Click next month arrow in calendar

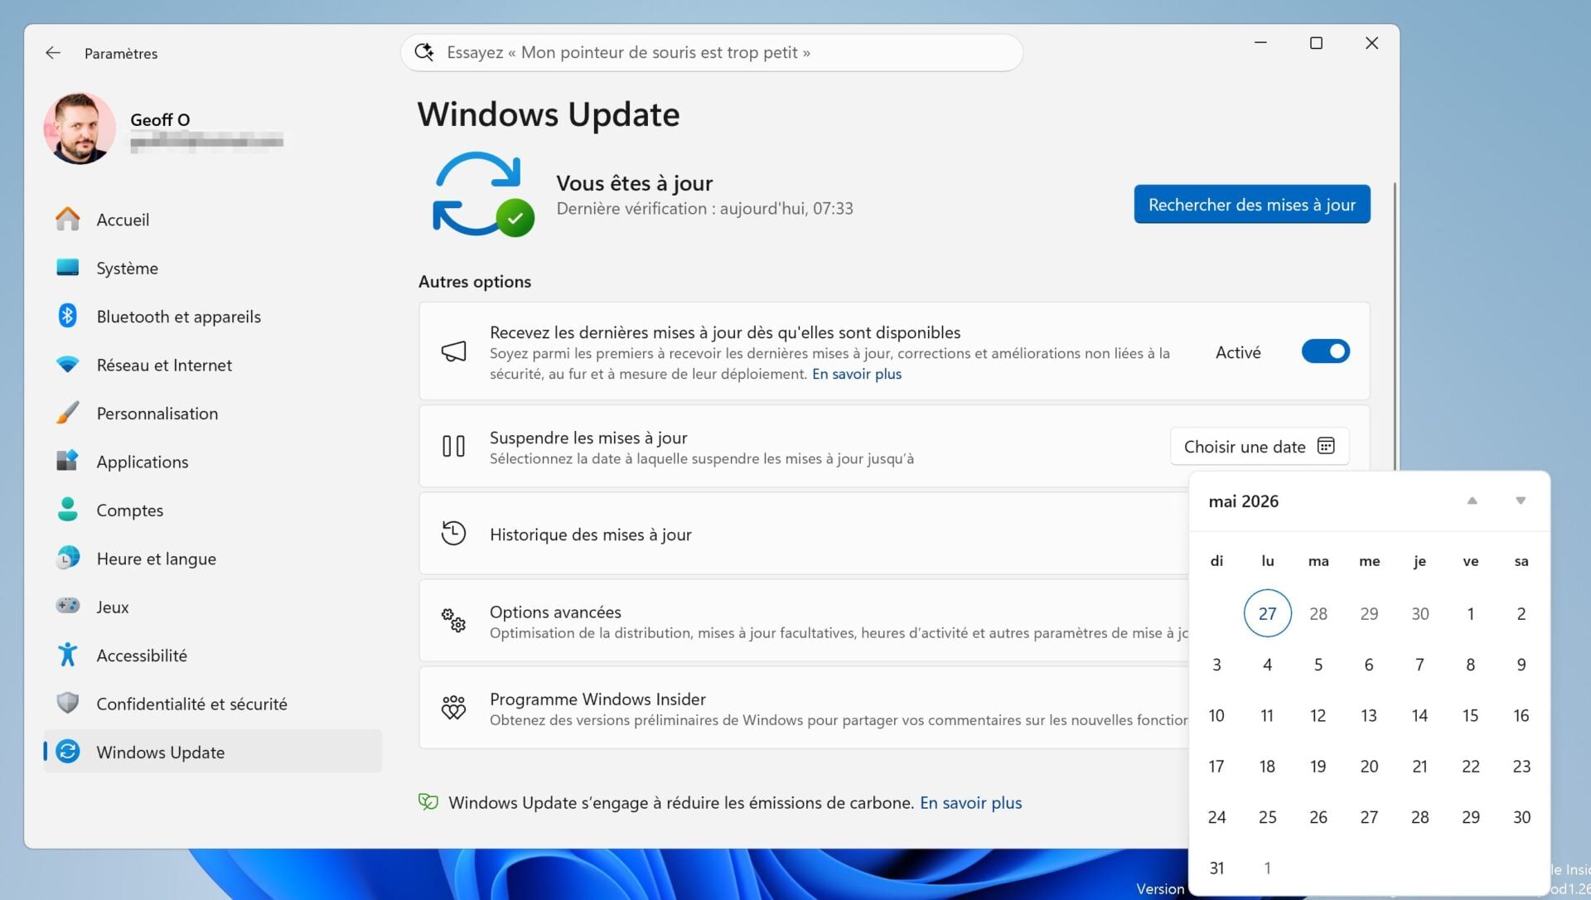click(x=1521, y=501)
